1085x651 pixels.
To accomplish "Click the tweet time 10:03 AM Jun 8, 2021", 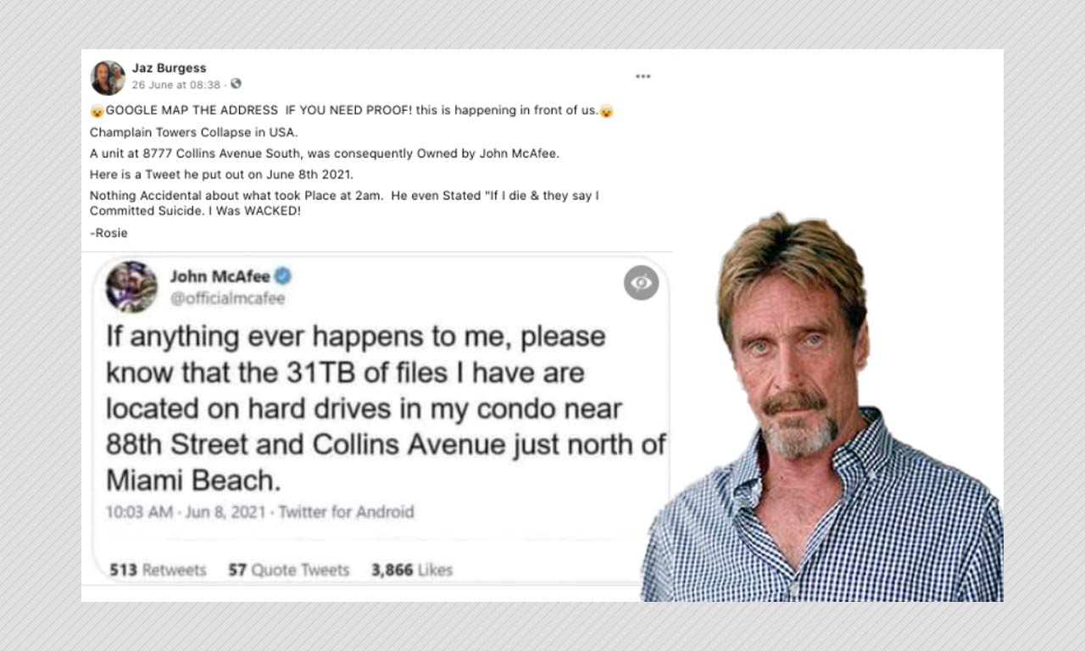I will coord(186,512).
